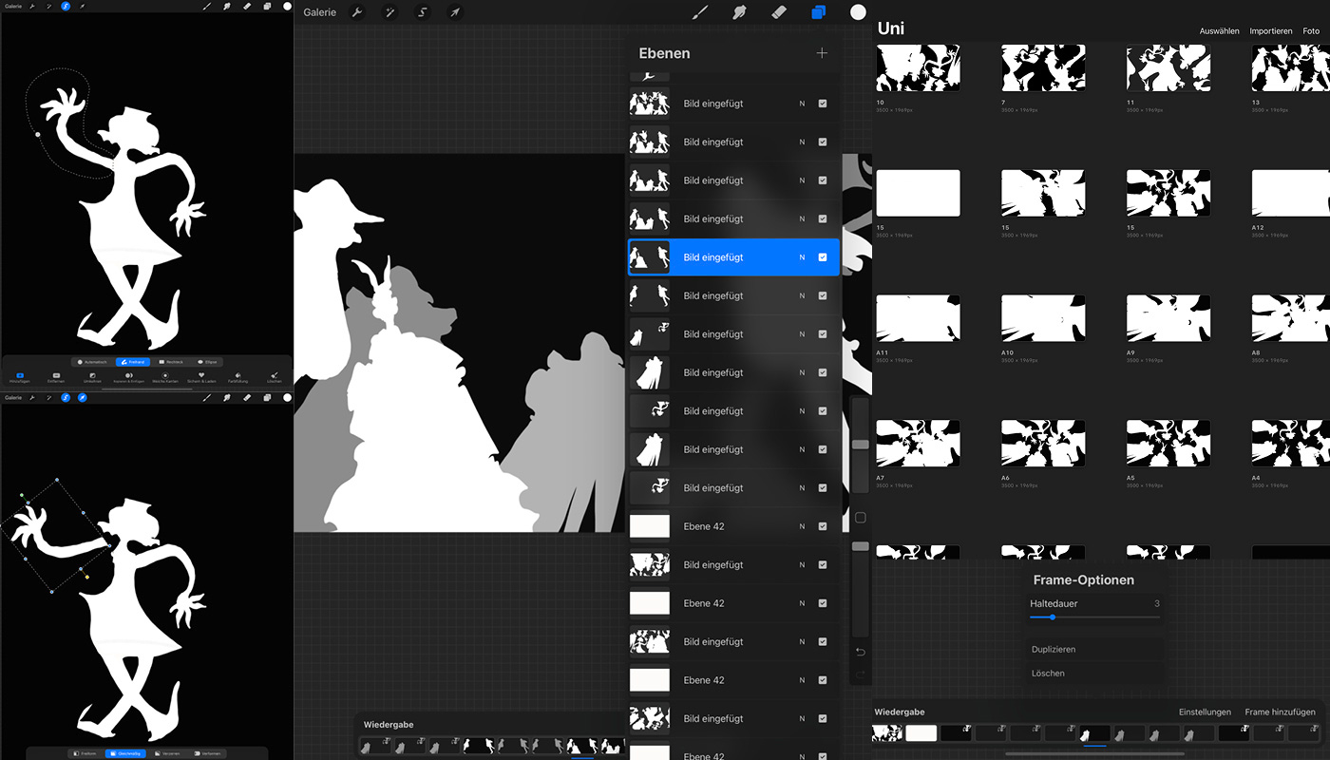Add a new layer with the plus icon
The height and width of the screenshot is (760, 1330).
pyautogui.click(x=822, y=53)
